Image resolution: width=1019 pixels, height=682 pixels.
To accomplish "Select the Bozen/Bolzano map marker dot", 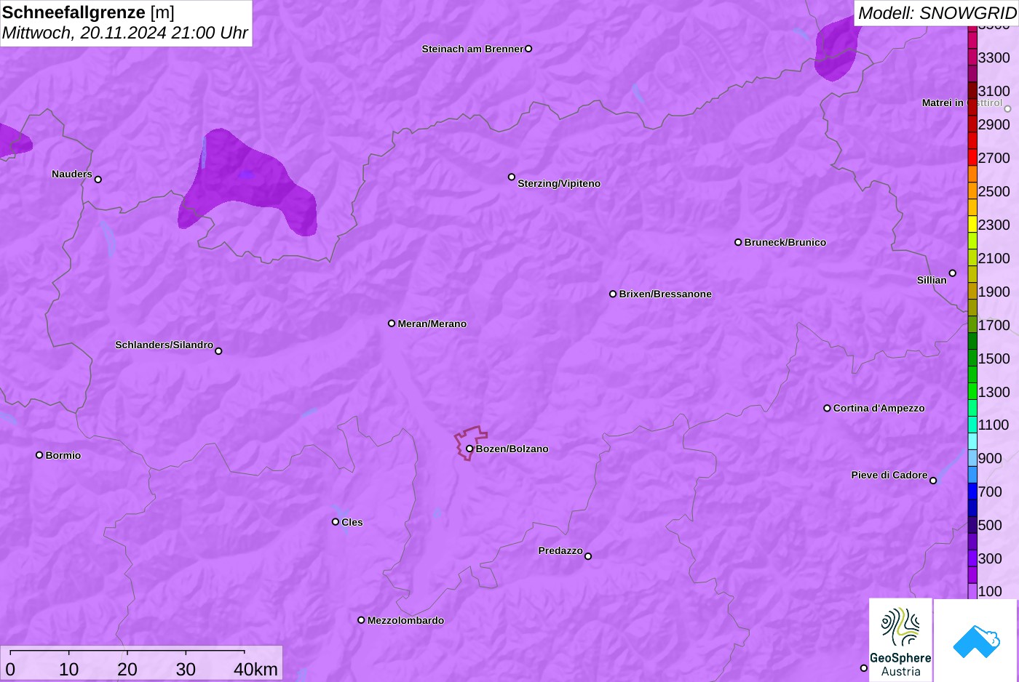I will pos(469,449).
